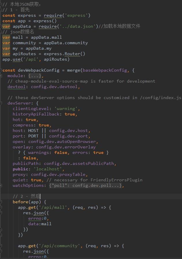Collapse the devServer block fold marker
The width and height of the screenshot is (182, 259).
pyautogui.click(x=1, y=103)
